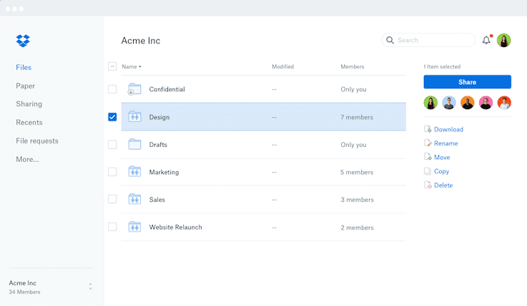Click the Download file icon
The width and height of the screenshot is (527, 306).
click(428, 129)
